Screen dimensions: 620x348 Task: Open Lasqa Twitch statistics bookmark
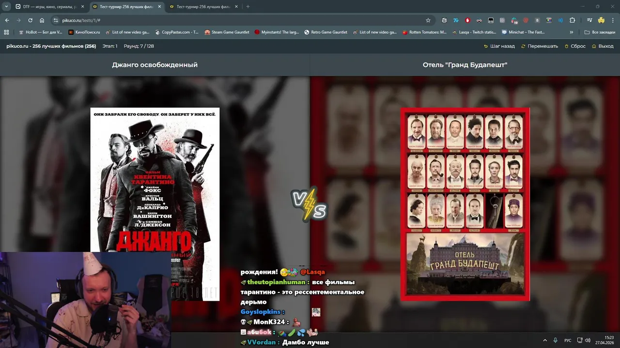pyautogui.click(x=474, y=32)
